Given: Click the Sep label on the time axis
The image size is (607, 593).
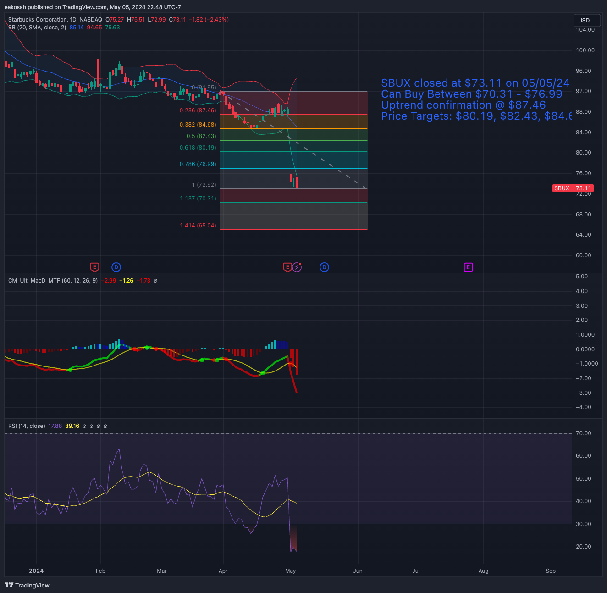Looking at the screenshot, I should coord(551,571).
